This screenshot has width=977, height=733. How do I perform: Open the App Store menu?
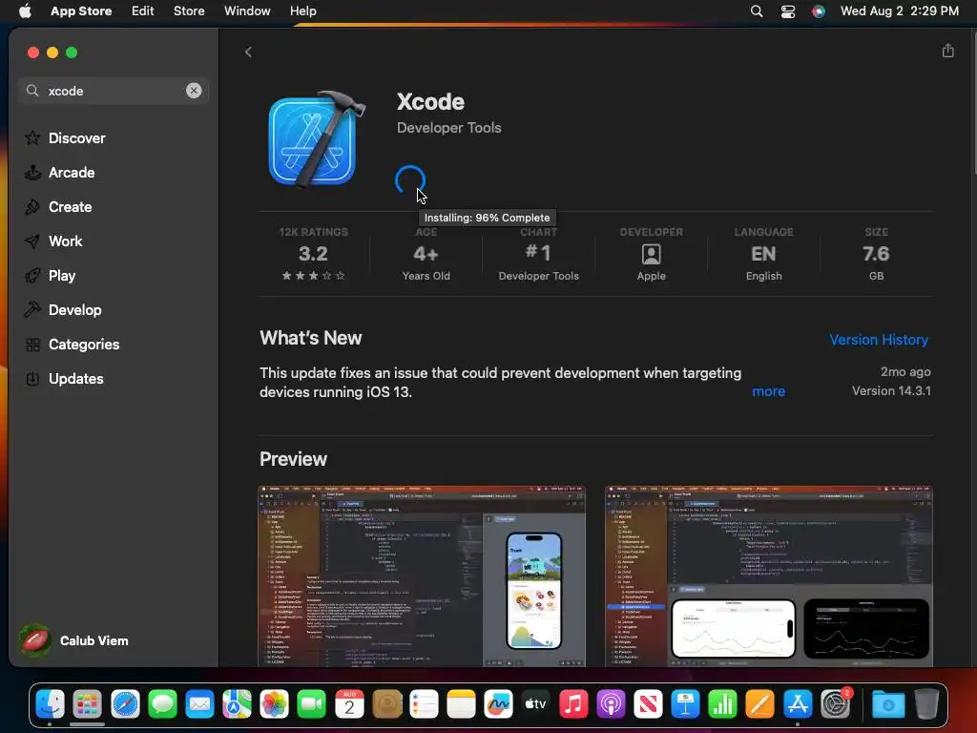[81, 10]
